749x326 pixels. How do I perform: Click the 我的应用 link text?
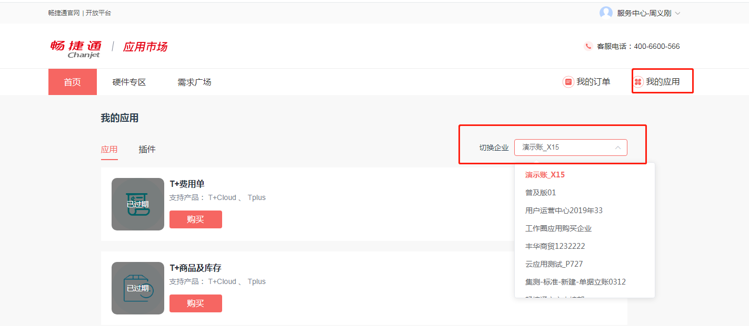point(663,82)
